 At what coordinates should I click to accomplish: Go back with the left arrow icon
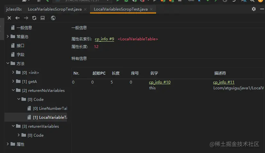click(17, 18)
